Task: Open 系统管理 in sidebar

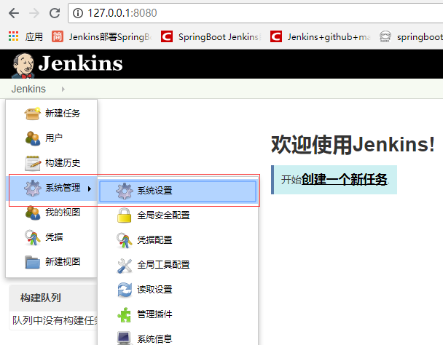Action: click(x=63, y=188)
